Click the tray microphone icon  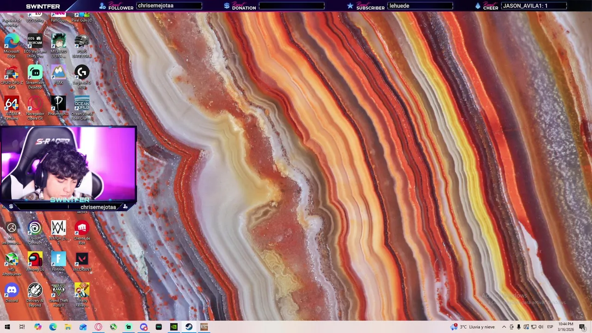(518, 327)
